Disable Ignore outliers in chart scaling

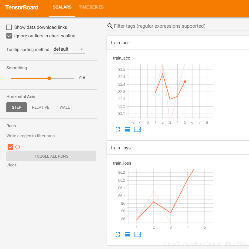pos(9,36)
